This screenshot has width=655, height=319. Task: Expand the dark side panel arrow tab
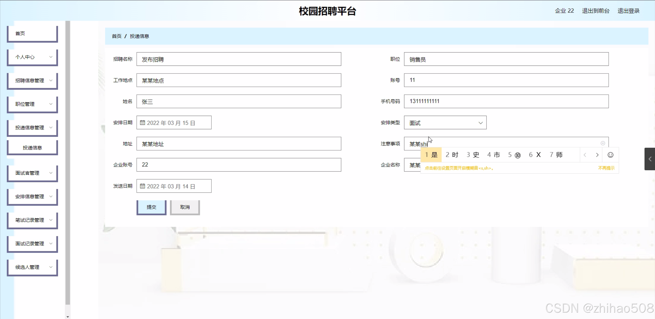tap(650, 159)
